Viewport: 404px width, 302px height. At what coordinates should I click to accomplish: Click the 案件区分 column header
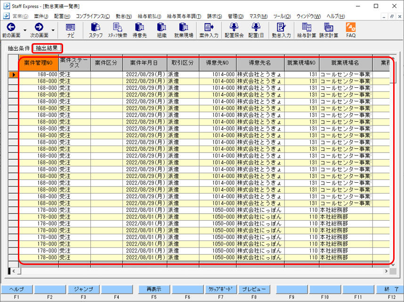106,63
